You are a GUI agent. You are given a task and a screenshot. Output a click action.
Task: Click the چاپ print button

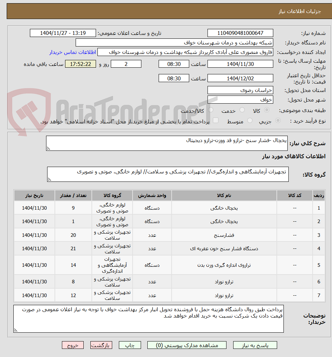point(130,345)
